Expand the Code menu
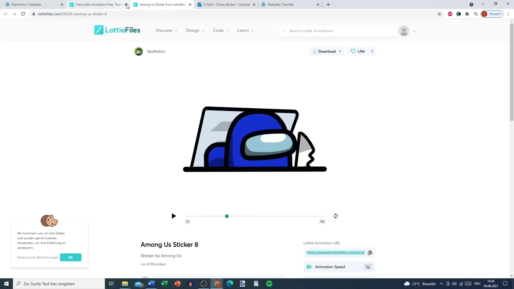 tap(221, 31)
